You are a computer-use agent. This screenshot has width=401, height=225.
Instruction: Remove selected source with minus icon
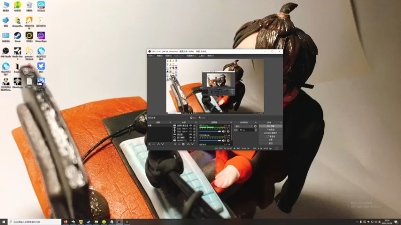coord(179,144)
